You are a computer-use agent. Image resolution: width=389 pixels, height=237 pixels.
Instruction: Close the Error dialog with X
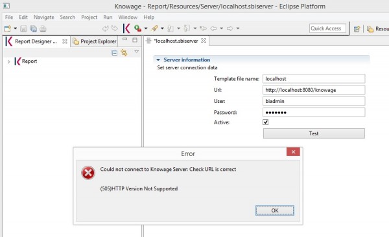(293, 152)
